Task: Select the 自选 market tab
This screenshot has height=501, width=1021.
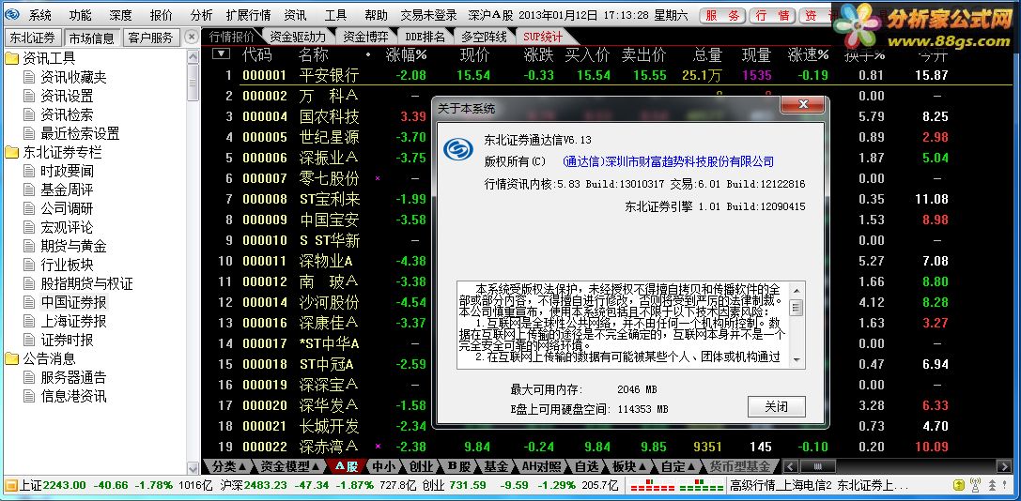Action: [x=586, y=466]
